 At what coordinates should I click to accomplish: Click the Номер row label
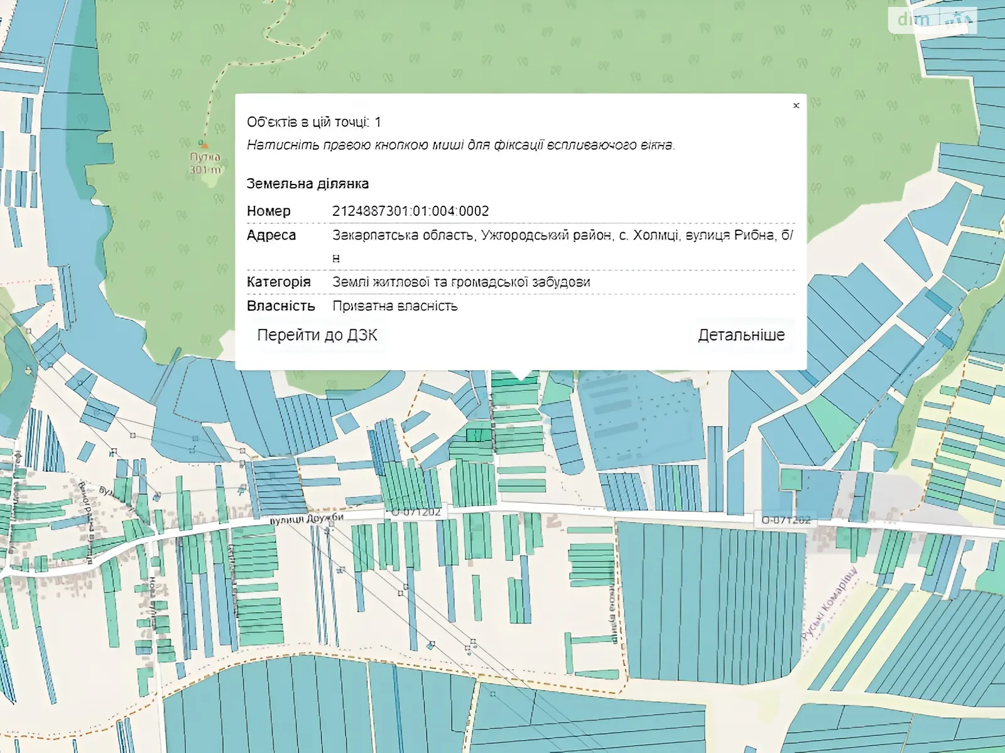tap(268, 211)
